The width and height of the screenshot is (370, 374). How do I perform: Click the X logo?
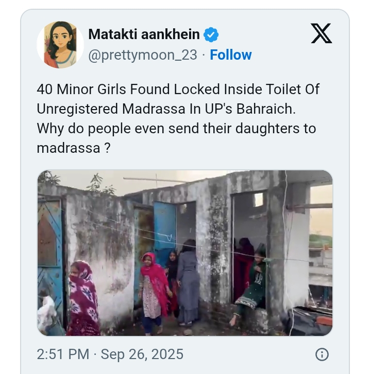[322, 34]
